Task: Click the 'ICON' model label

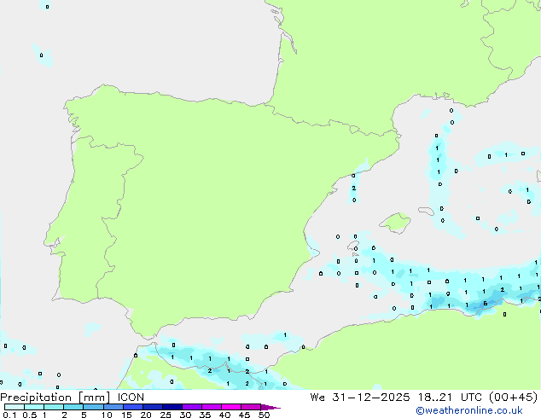Action: pyautogui.click(x=131, y=398)
